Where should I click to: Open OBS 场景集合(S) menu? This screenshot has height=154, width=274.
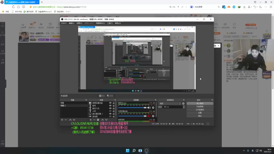click(100, 23)
